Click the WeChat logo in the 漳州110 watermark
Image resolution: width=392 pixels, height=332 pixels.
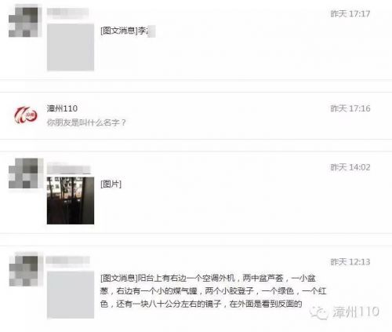pos(318,312)
